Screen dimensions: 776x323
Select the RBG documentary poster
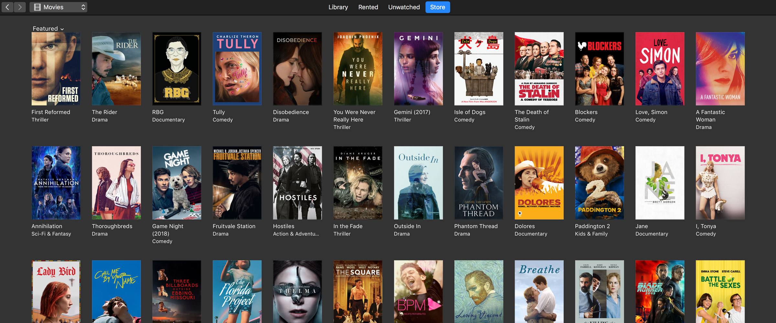click(177, 69)
